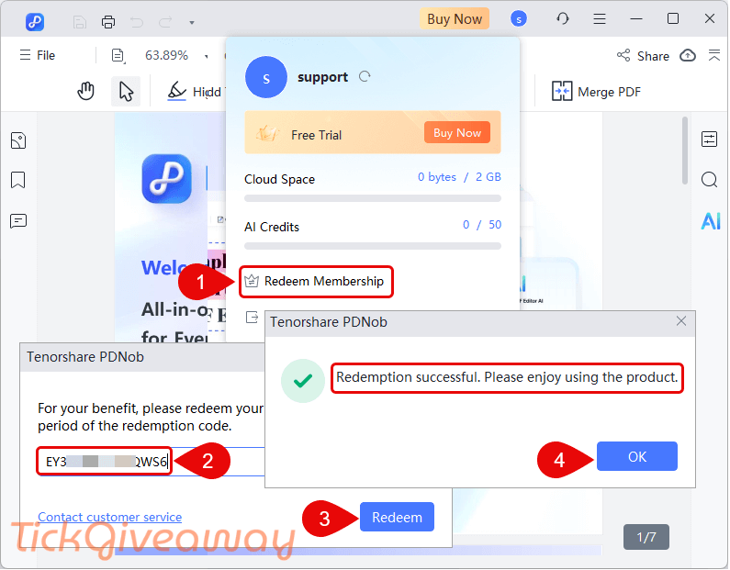Undo the last action
The width and height of the screenshot is (730, 570).
point(137,22)
